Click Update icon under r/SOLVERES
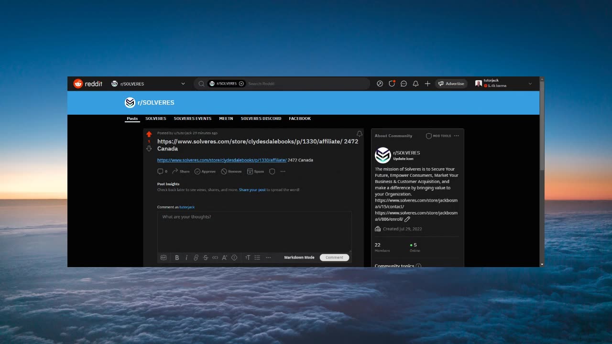 [403, 159]
